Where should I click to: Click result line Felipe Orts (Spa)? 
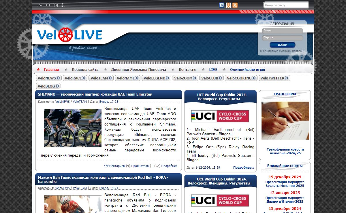[220, 149]
